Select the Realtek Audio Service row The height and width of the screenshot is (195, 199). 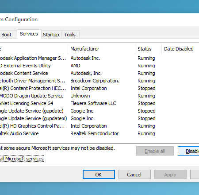point(99,133)
